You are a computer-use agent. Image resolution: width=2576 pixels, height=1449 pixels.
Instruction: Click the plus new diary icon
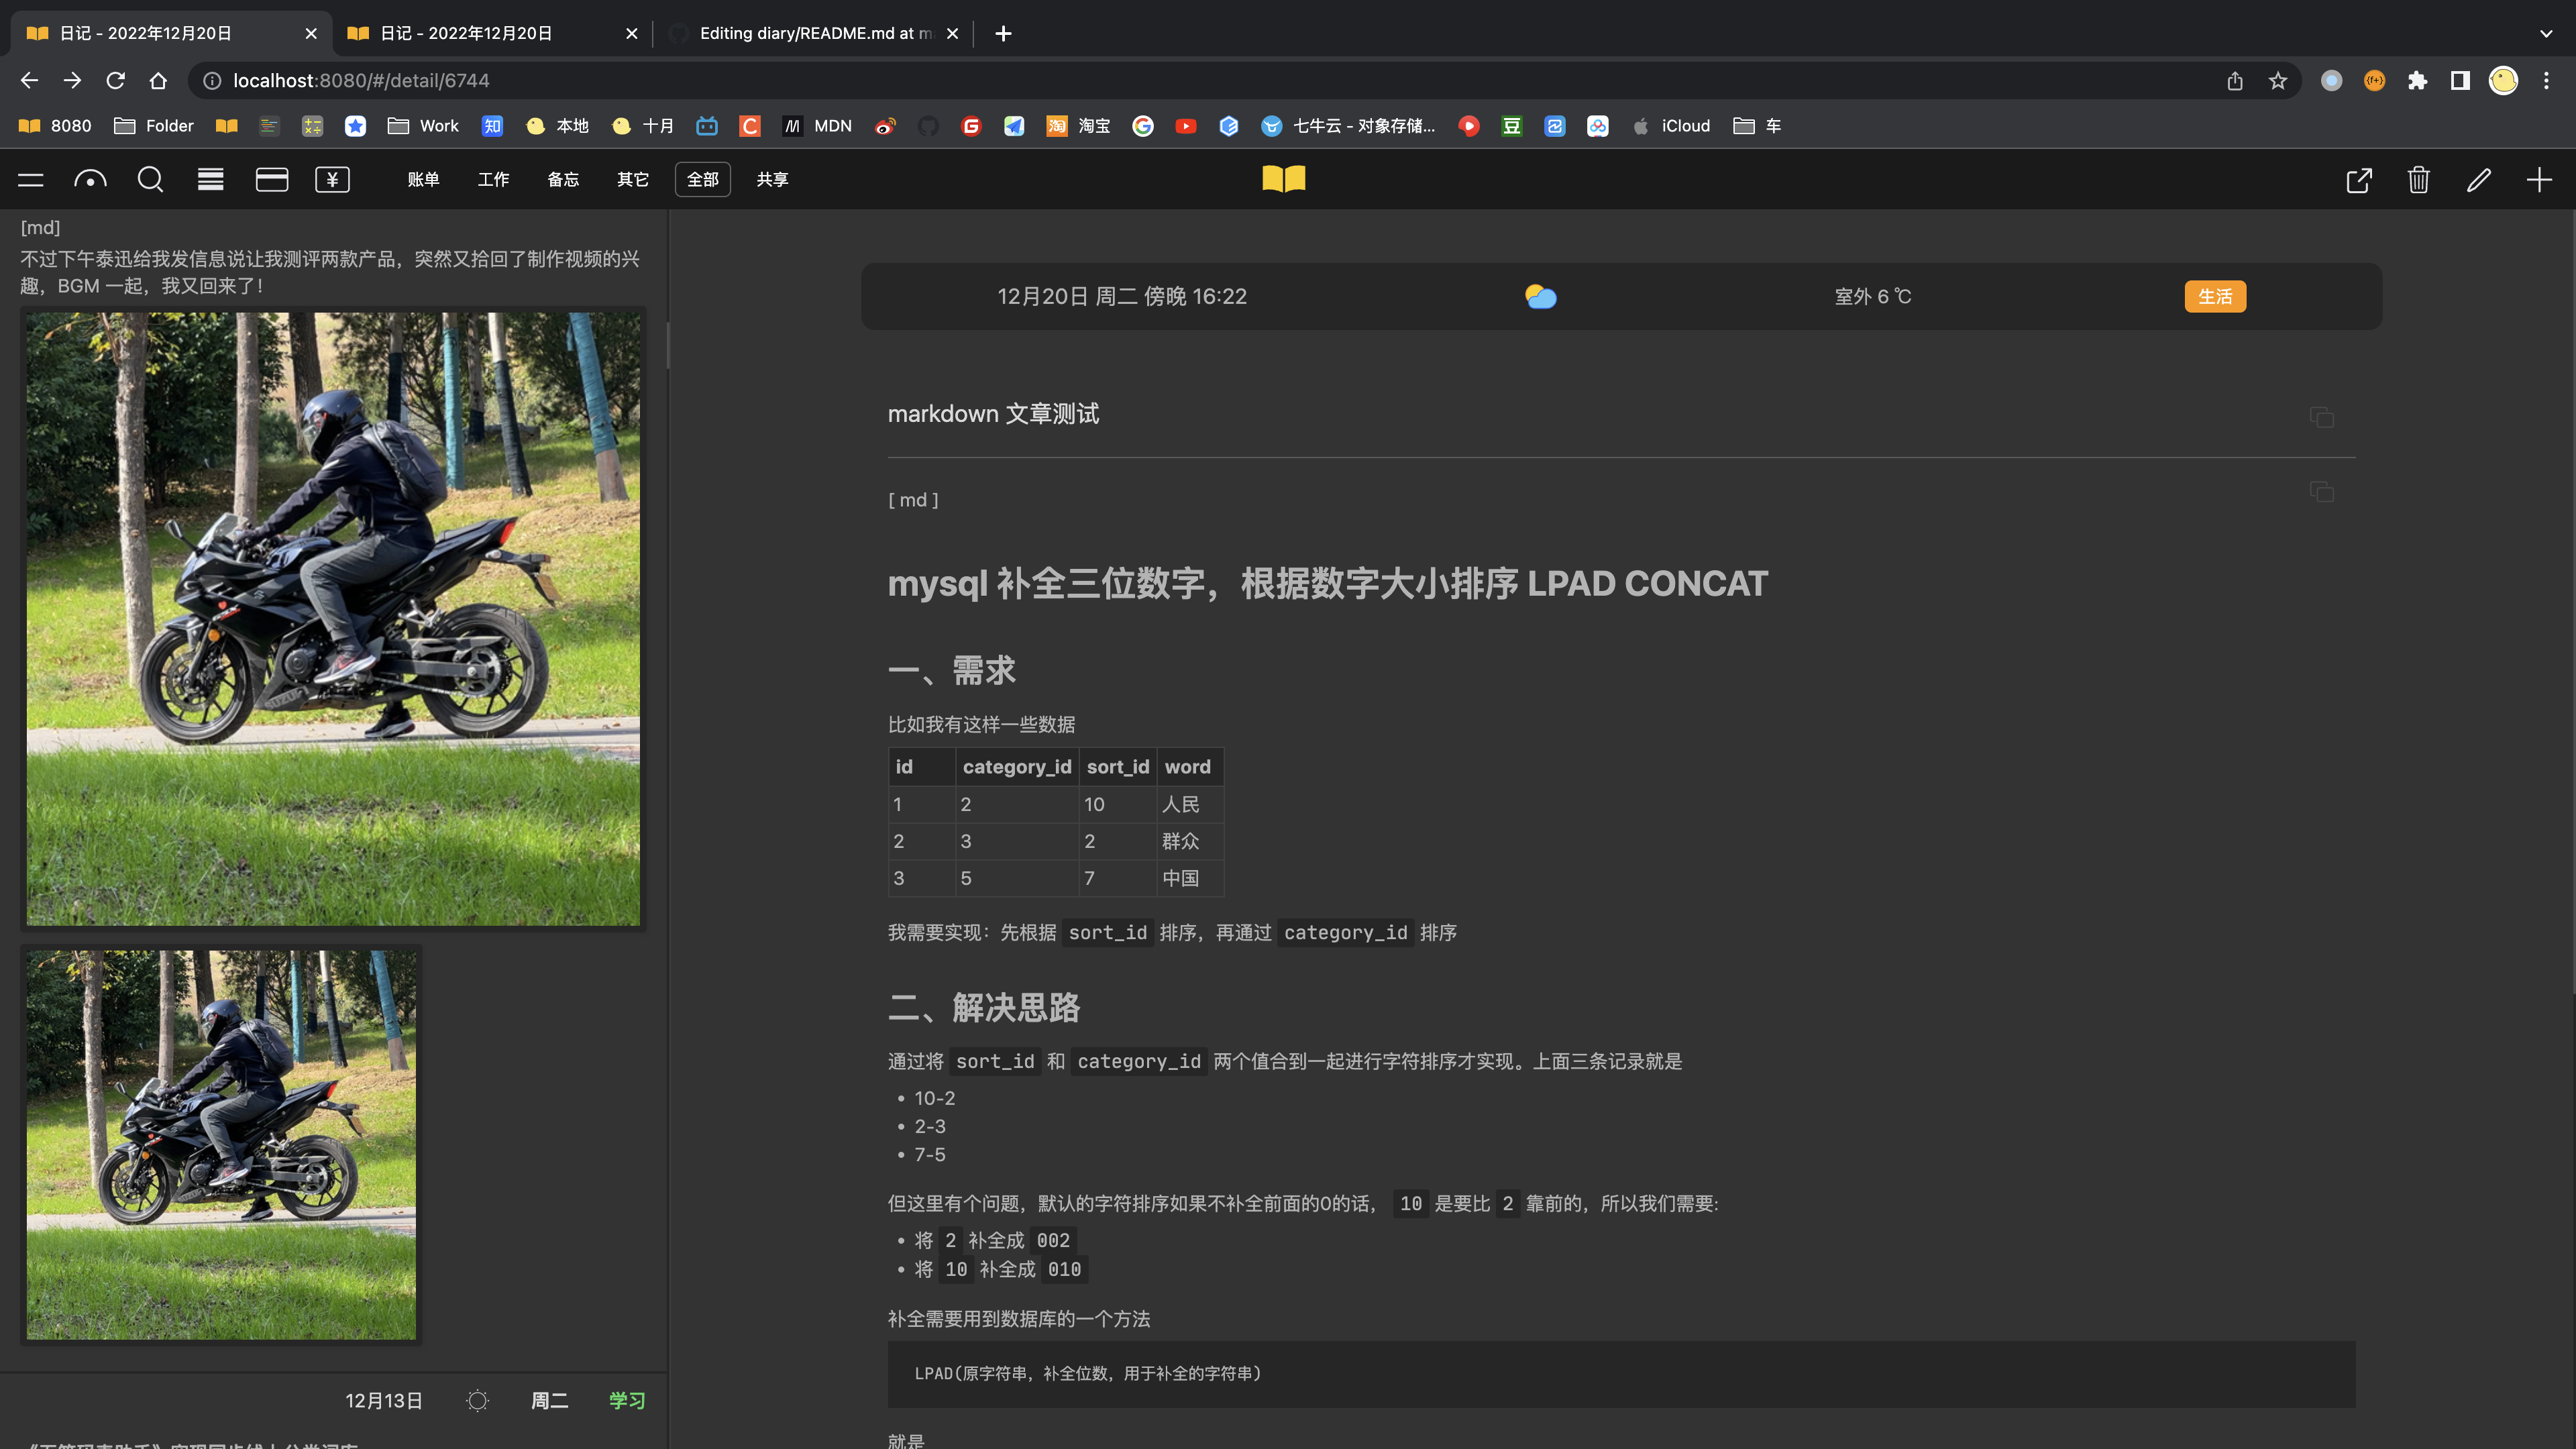[x=2539, y=180]
